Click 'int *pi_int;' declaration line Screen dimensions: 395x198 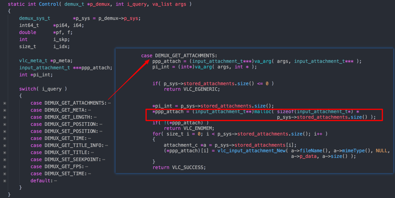[x=36, y=75]
